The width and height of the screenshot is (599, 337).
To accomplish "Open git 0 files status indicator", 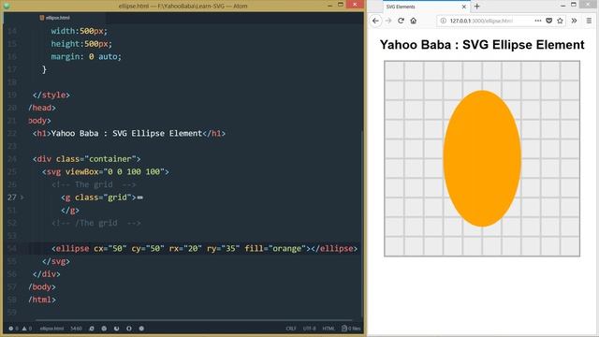I will (x=351, y=329).
